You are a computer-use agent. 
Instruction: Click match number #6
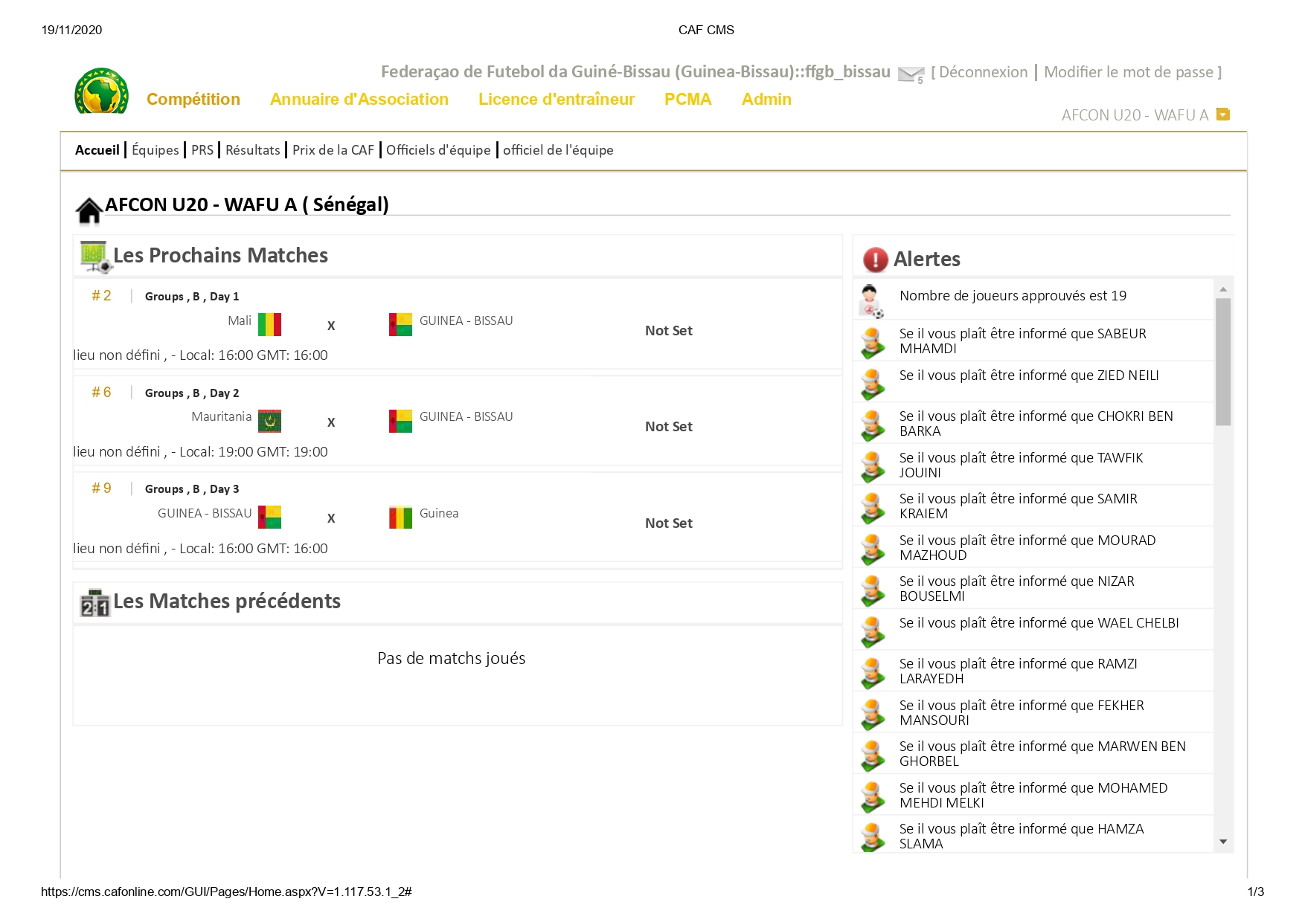pos(101,393)
